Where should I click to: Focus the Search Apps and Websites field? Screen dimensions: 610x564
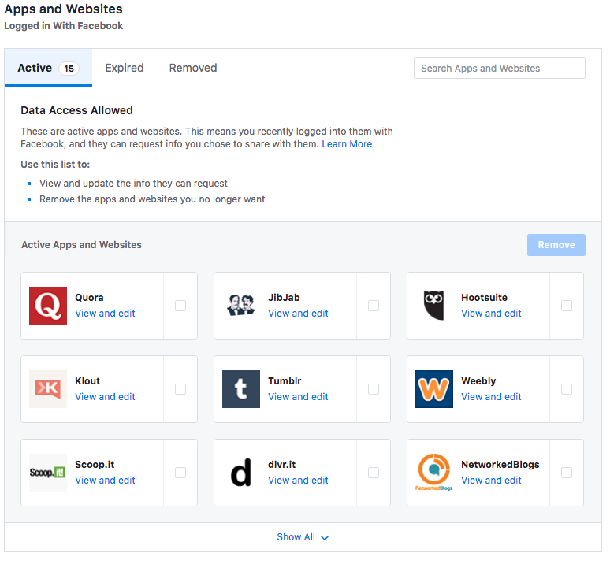500,68
